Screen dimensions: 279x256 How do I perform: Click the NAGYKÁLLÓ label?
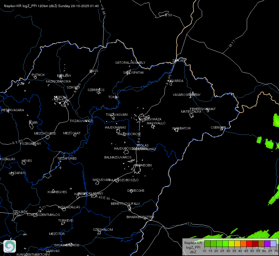tap(156, 123)
